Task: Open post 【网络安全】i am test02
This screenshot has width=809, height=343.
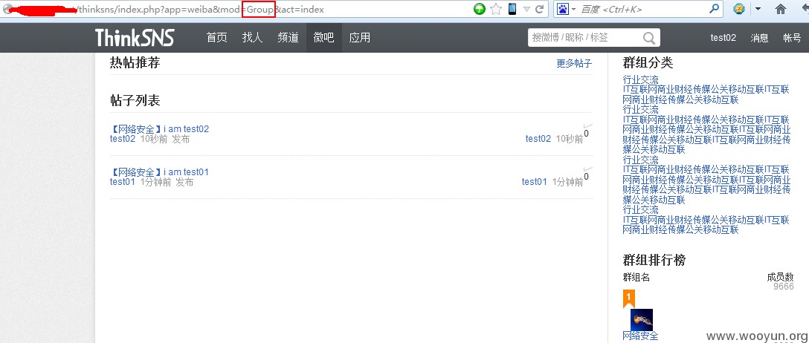Action: (x=159, y=128)
